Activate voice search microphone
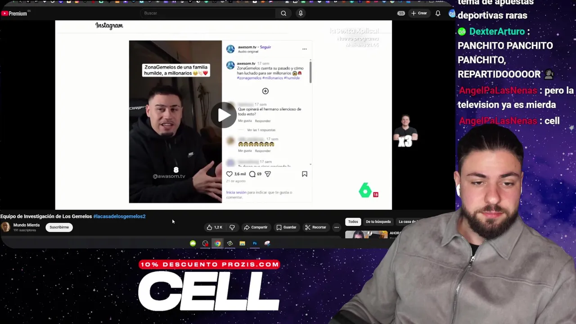This screenshot has width=576, height=324. point(301,13)
